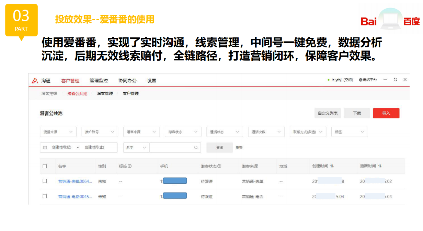Click the Aifanfan logo icon

(x=35, y=81)
